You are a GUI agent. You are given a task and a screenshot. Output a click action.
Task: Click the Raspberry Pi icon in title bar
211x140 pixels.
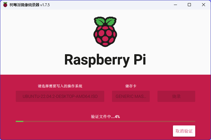click(x=5, y=5)
